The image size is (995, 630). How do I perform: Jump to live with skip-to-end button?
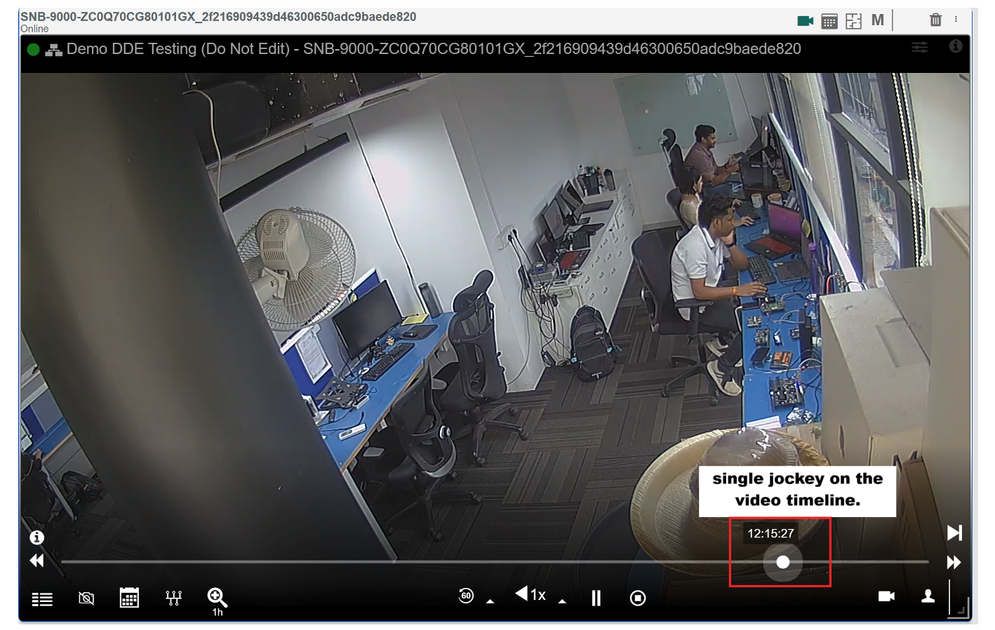click(x=954, y=532)
